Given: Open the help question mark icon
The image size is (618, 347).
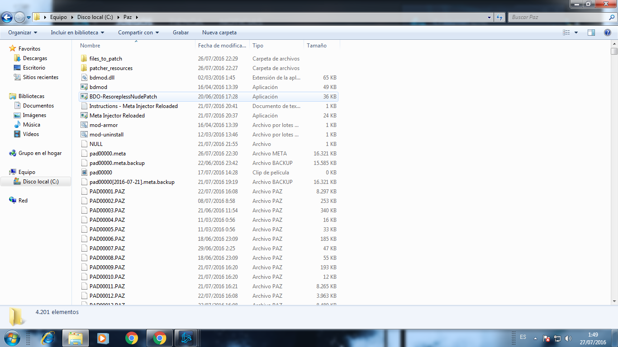Looking at the screenshot, I should click(x=608, y=33).
